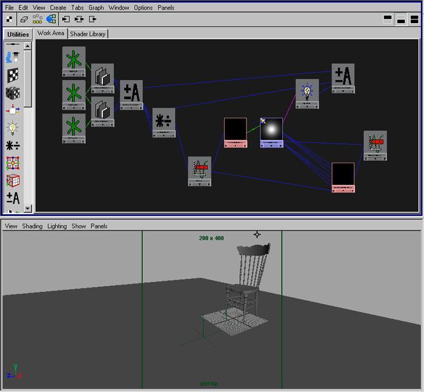
Task: Select the upper layered sheets node
Action: click(x=102, y=78)
